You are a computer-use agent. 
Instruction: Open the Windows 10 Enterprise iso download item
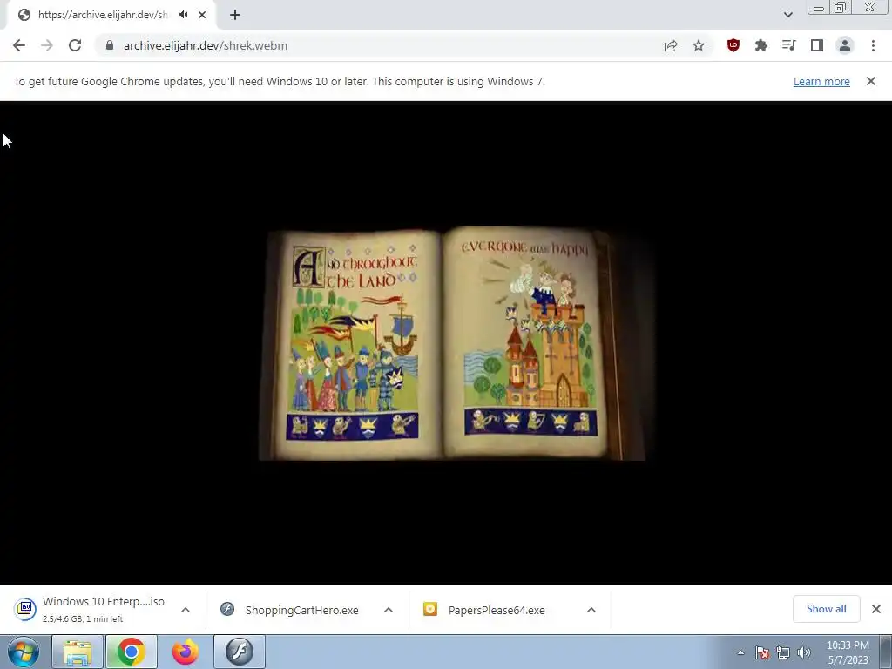91,609
